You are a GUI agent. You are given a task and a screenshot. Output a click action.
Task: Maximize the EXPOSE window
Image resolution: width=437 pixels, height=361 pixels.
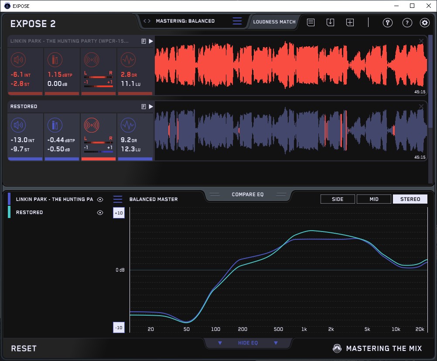(x=412, y=6)
